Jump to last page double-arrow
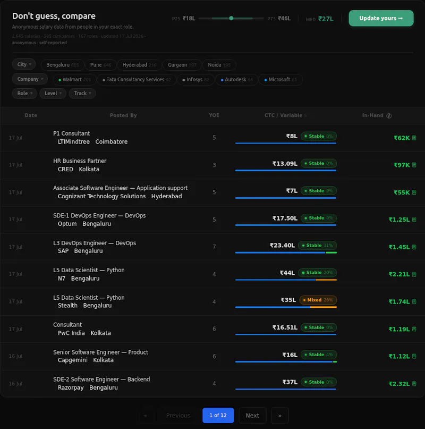This screenshot has height=429, width=425. (x=280, y=415)
